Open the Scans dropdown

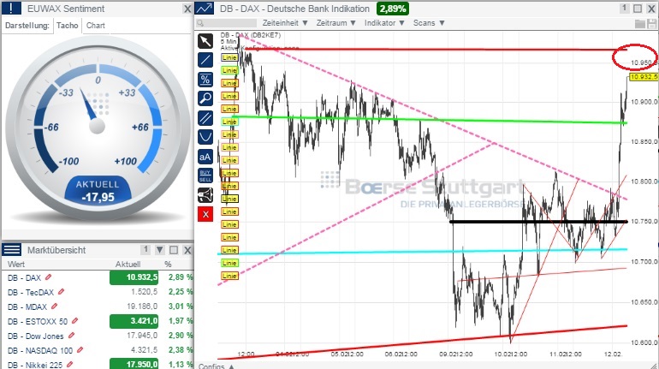pos(429,23)
